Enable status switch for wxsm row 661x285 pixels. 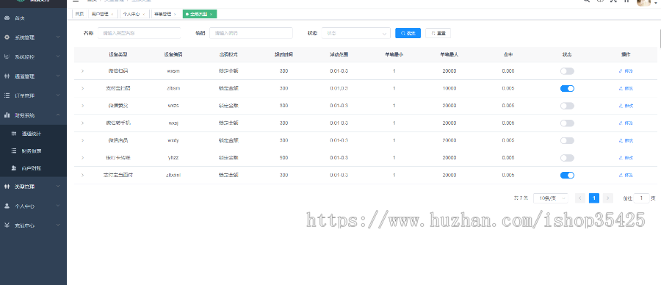coord(567,71)
